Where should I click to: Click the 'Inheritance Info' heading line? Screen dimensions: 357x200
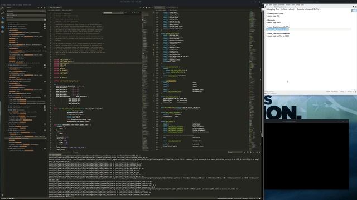tap(275, 13)
